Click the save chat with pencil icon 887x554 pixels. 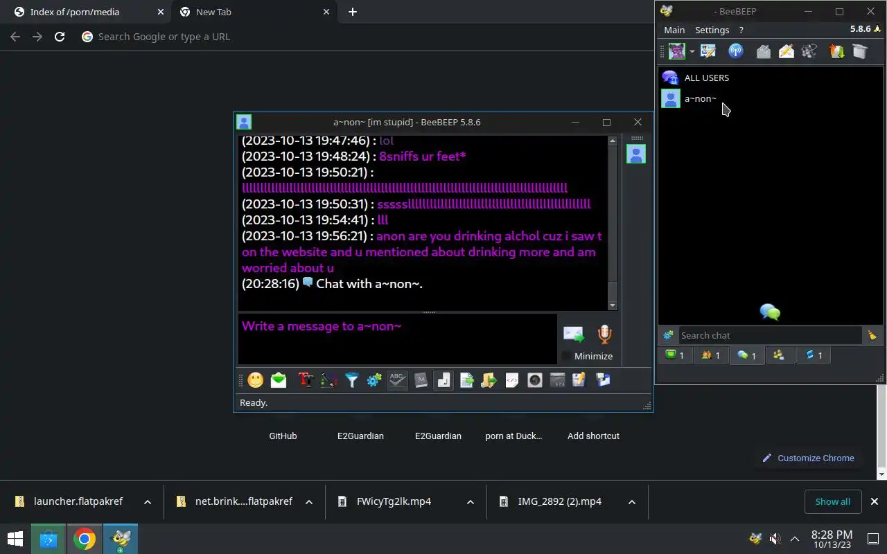[x=579, y=380]
